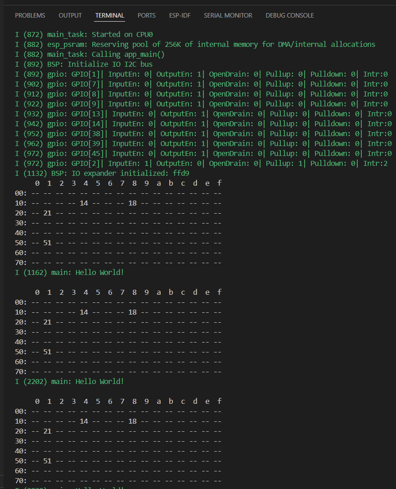
Task: Open the ESP-IDF panel tab
Action: [x=180, y=15]
